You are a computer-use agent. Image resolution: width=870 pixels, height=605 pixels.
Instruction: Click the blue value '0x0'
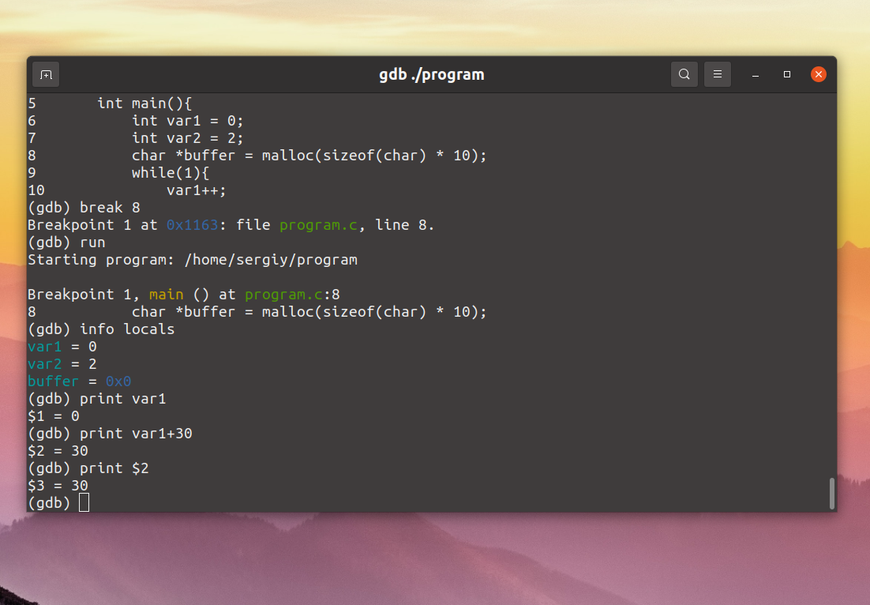click(x=118, y=381)
